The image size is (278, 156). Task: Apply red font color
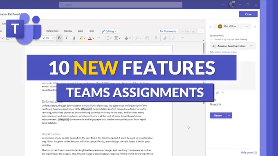point(90,38)
